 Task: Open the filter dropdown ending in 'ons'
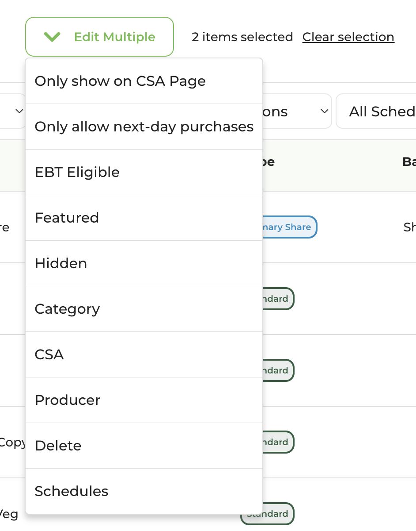[297, 111]
